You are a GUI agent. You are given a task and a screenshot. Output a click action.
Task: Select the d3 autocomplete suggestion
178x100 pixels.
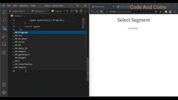click(x=51, y=45)
